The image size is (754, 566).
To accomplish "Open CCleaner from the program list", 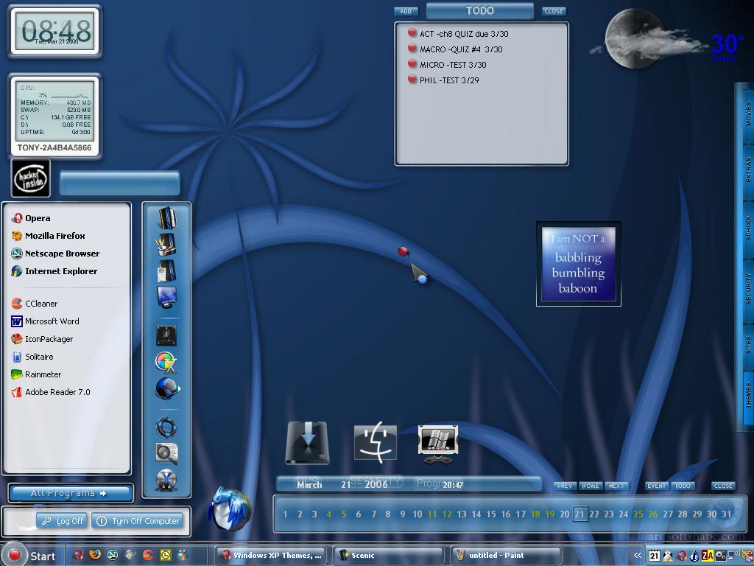I will 34,304.
